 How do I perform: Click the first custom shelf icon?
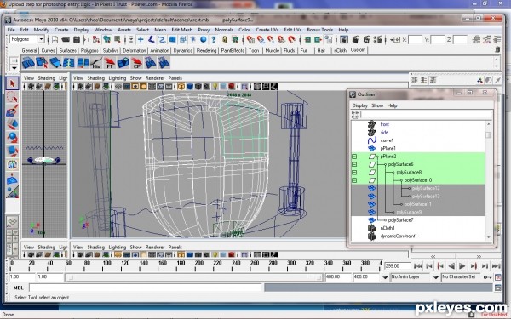pos(28,62)
